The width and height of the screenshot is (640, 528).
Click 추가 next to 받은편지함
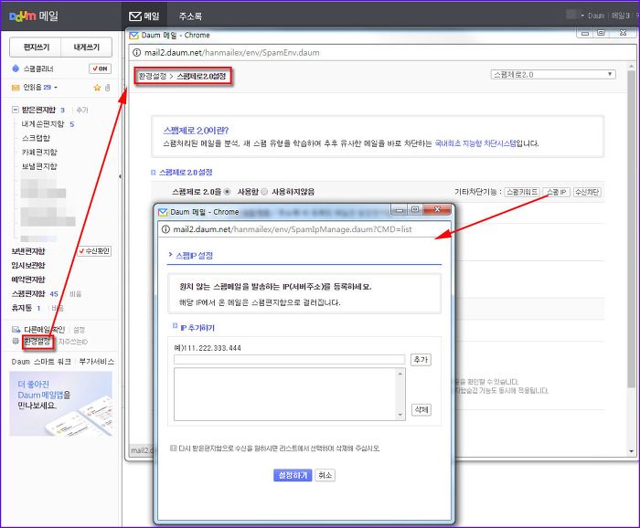82,110
